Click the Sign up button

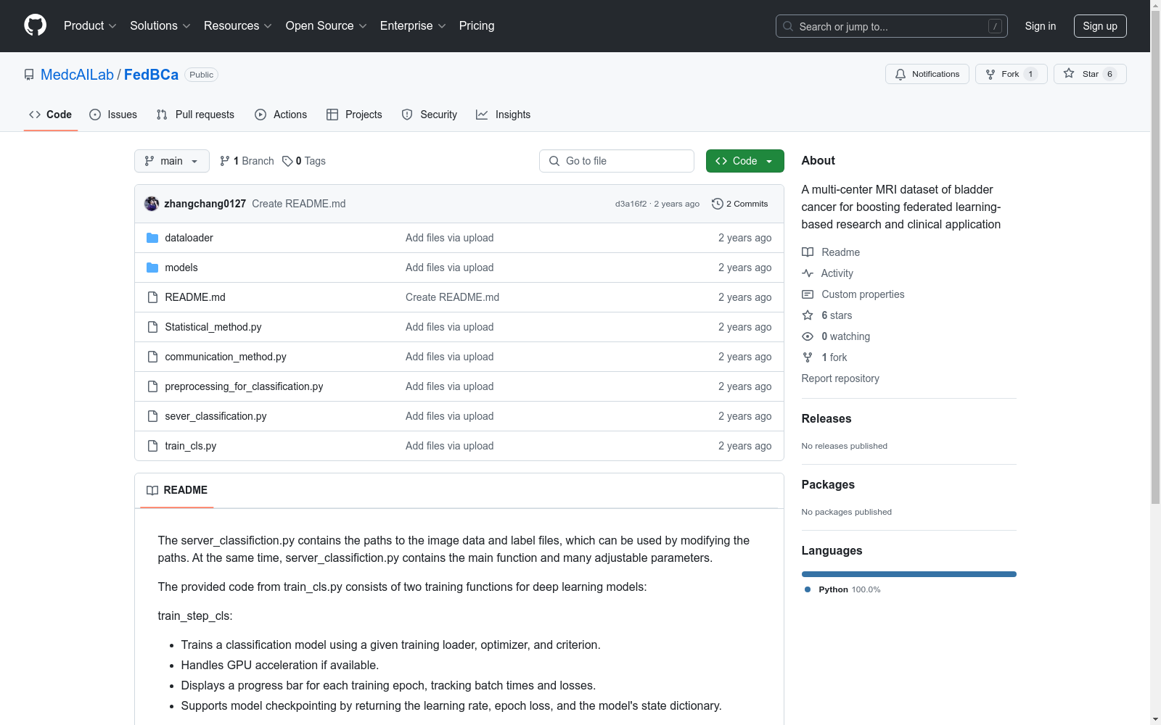(1100, 26)
